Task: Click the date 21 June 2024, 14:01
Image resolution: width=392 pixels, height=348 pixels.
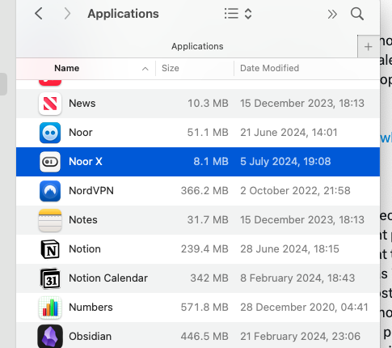Action: coord(289,133)
